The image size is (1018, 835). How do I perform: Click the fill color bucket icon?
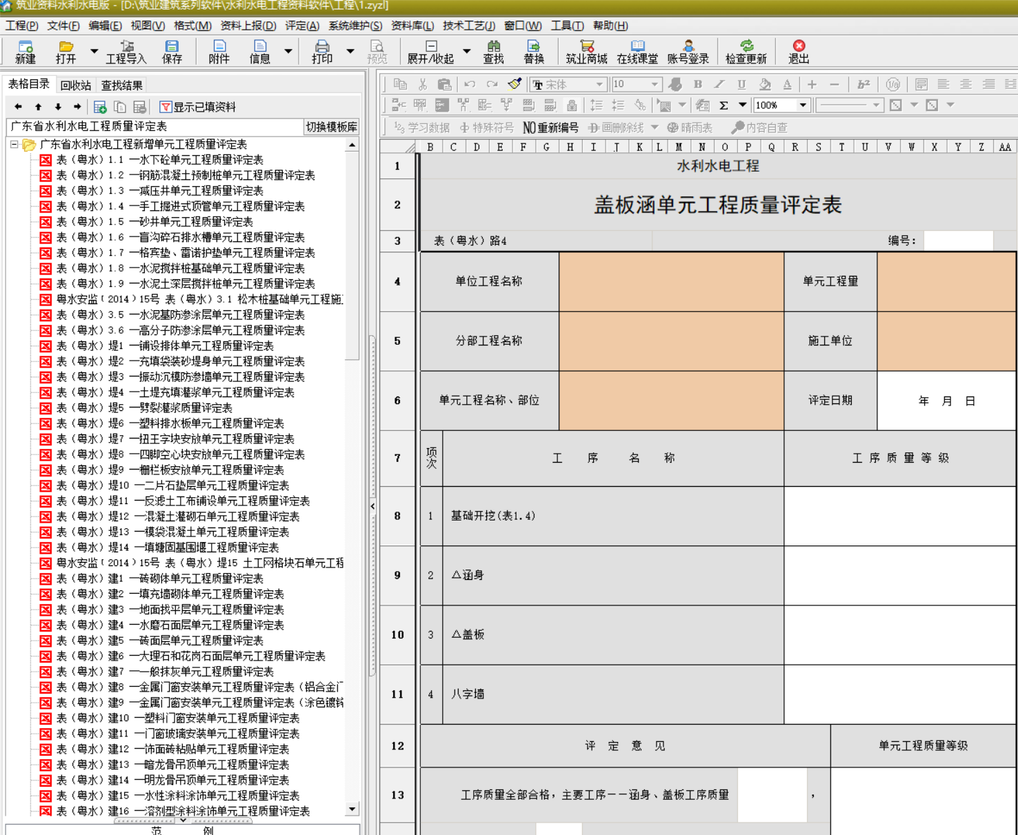point(765,84)
